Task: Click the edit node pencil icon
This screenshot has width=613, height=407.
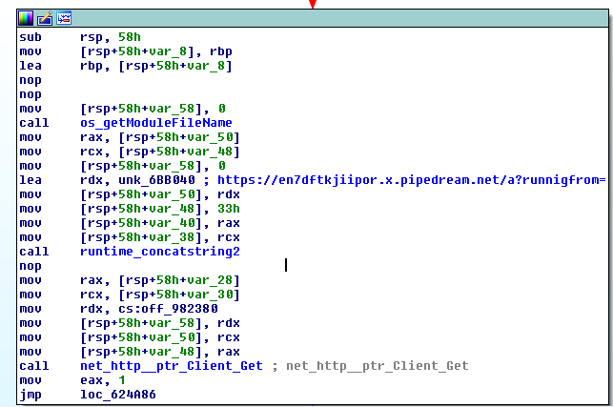Action: click(45, 18)
